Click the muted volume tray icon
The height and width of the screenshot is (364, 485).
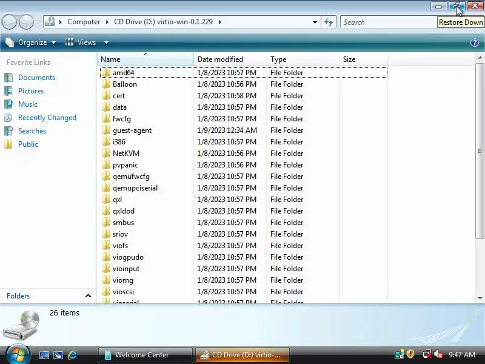click(438, 354)
